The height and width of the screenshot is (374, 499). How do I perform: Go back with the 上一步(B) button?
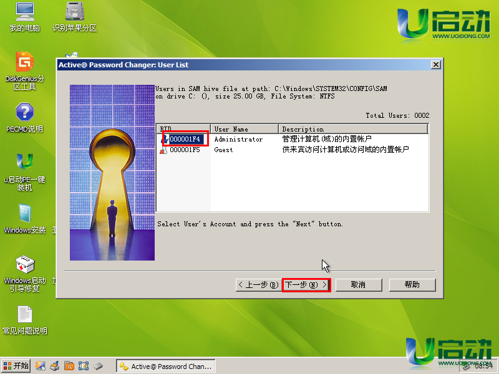[x=258, y=285]
